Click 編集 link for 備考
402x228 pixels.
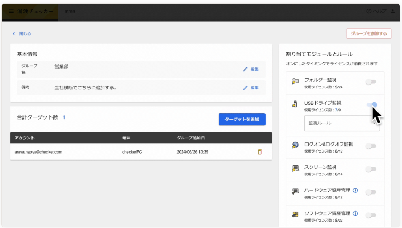click(254, 88)
